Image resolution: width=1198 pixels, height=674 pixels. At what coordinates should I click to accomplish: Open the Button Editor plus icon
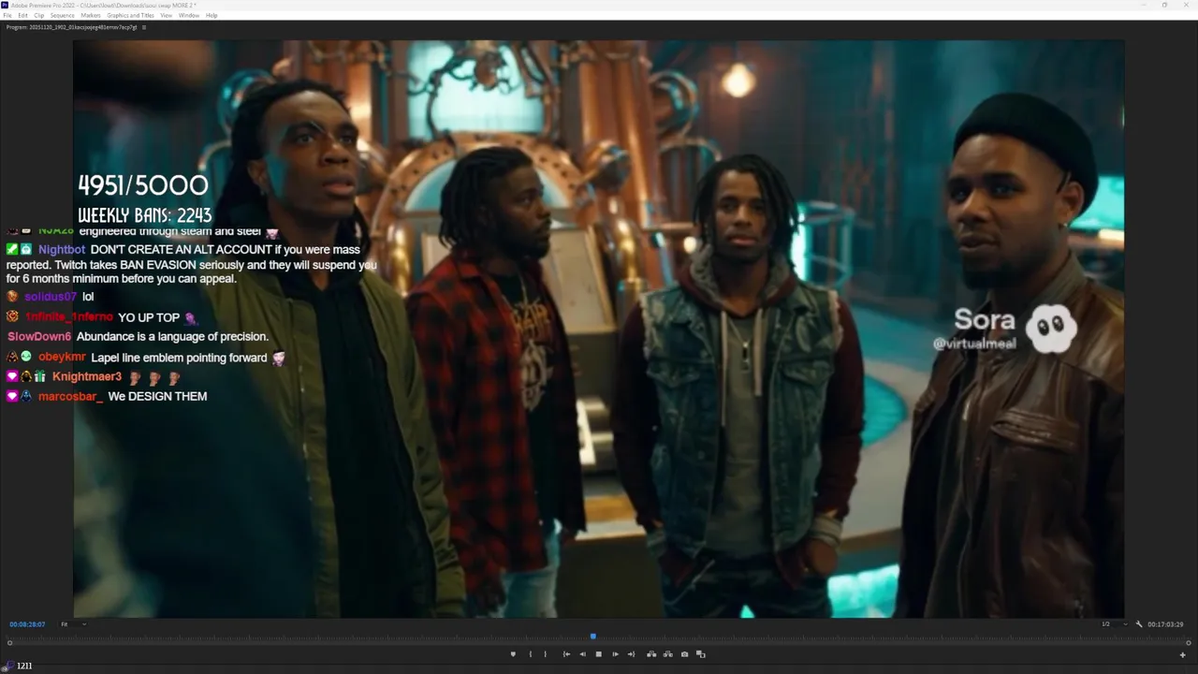(1182, 654)
